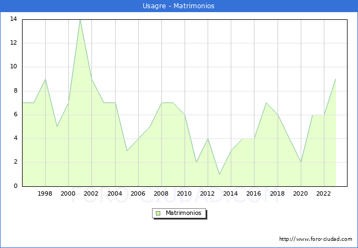Screen dimensions: 358x248
Task: Select the 1998 x-axis label
Action: coord(45,193)
